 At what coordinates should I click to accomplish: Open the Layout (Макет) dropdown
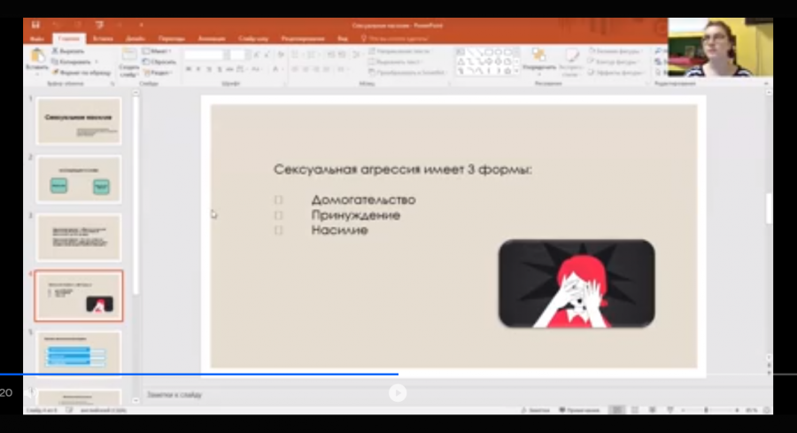coord(157,51)
